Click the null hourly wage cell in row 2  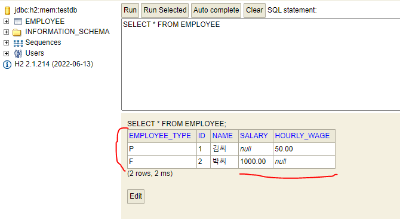click(304, 162)
